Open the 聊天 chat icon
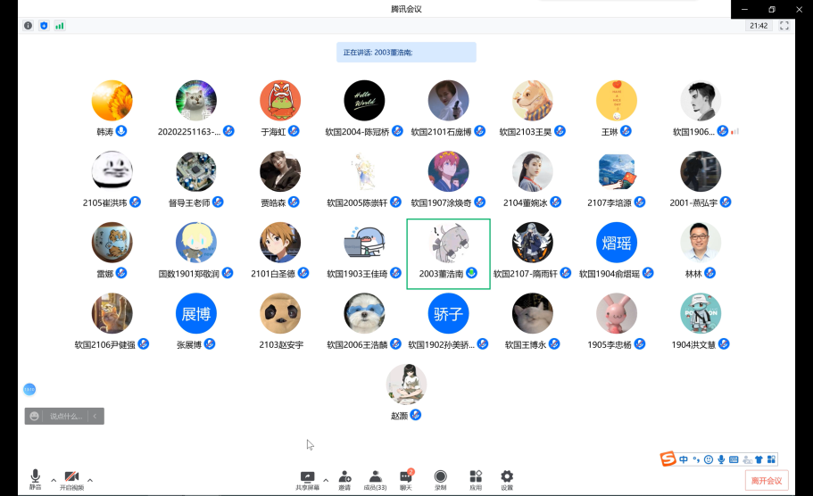The image size is (813, 496). point(406,481)
